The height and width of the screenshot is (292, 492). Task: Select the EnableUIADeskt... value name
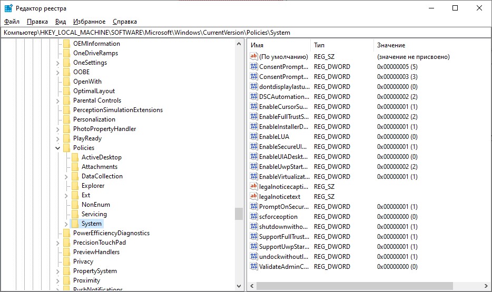click(283, 157)
